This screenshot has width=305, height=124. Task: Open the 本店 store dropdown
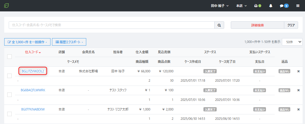tap(241, 6)
